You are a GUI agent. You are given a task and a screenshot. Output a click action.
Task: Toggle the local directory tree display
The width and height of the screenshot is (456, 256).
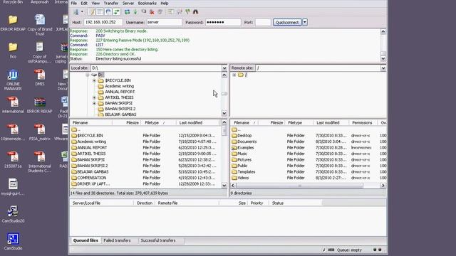coord(100,12)
